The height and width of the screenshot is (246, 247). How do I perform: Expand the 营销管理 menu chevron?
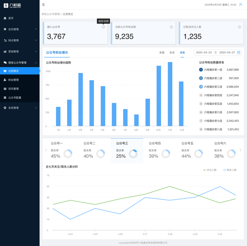click(36, 52)
